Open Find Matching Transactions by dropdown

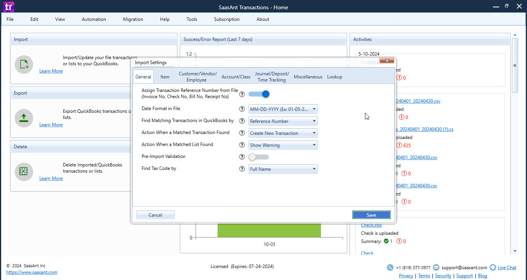click(x=283, y=121)
